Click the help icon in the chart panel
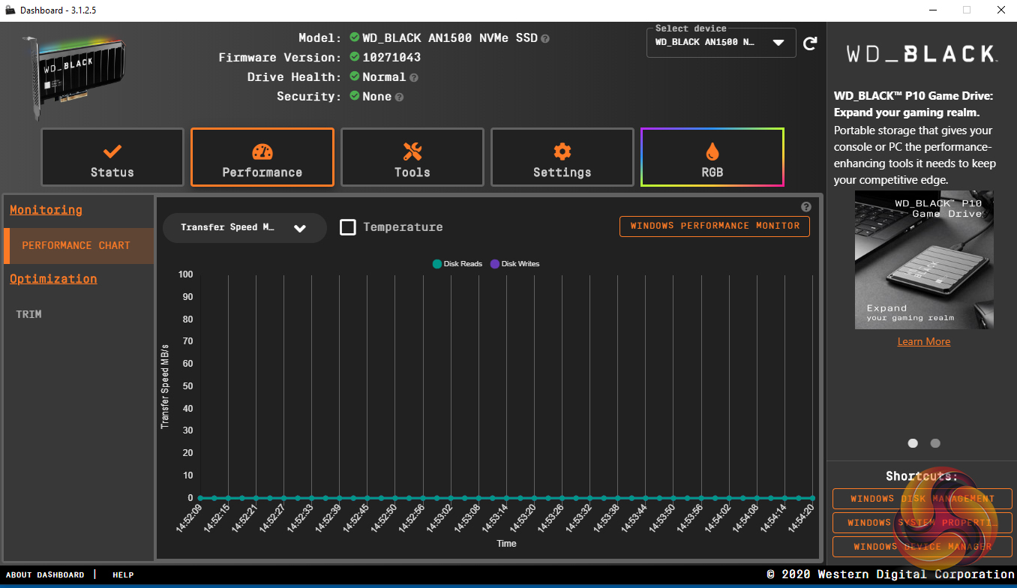This screenshot has width=1017, height=588. pyautogui.click(x=806, y=207)
